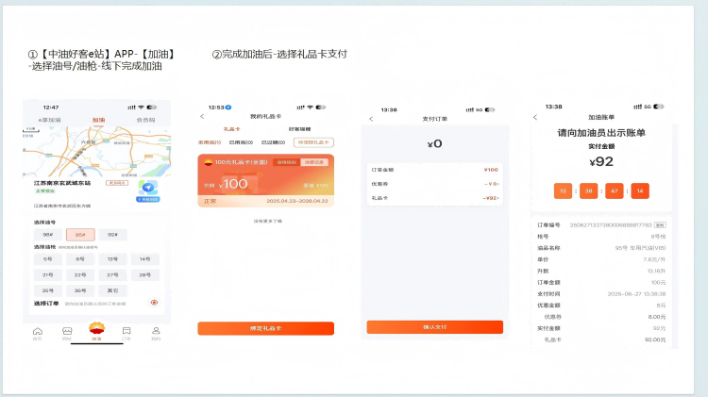Tap the home icon in bottom navigation

pos(38,332)
